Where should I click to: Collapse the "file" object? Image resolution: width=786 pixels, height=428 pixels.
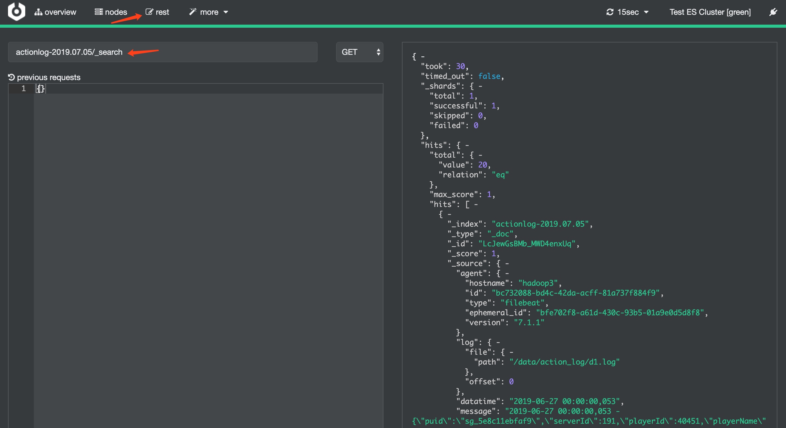tap(511, 352)
